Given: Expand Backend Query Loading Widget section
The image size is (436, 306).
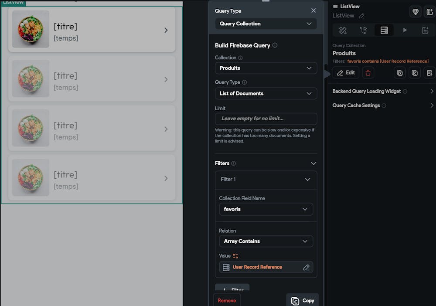Looking at the screenshot, I should pyautogui.click(x=432, y=92).
